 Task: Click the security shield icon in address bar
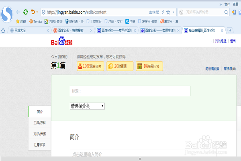44,12
